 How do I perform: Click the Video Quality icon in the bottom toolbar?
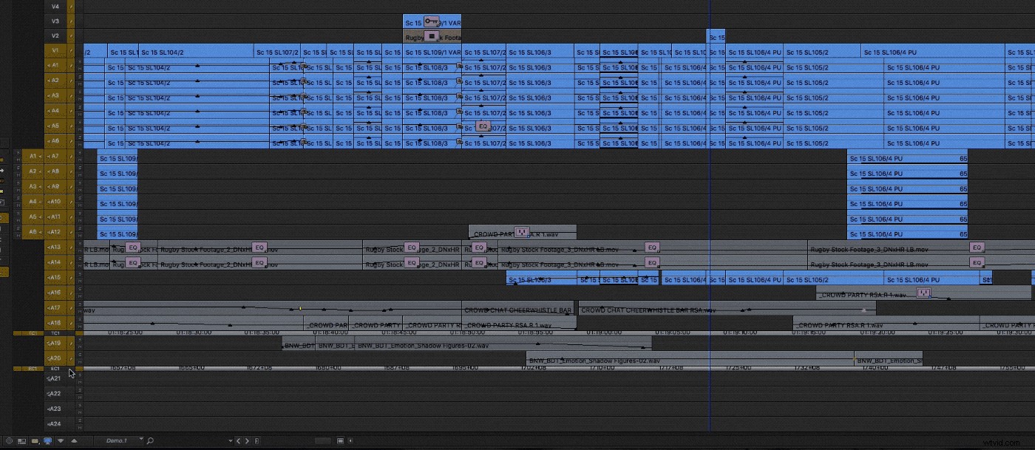point(35,440)
